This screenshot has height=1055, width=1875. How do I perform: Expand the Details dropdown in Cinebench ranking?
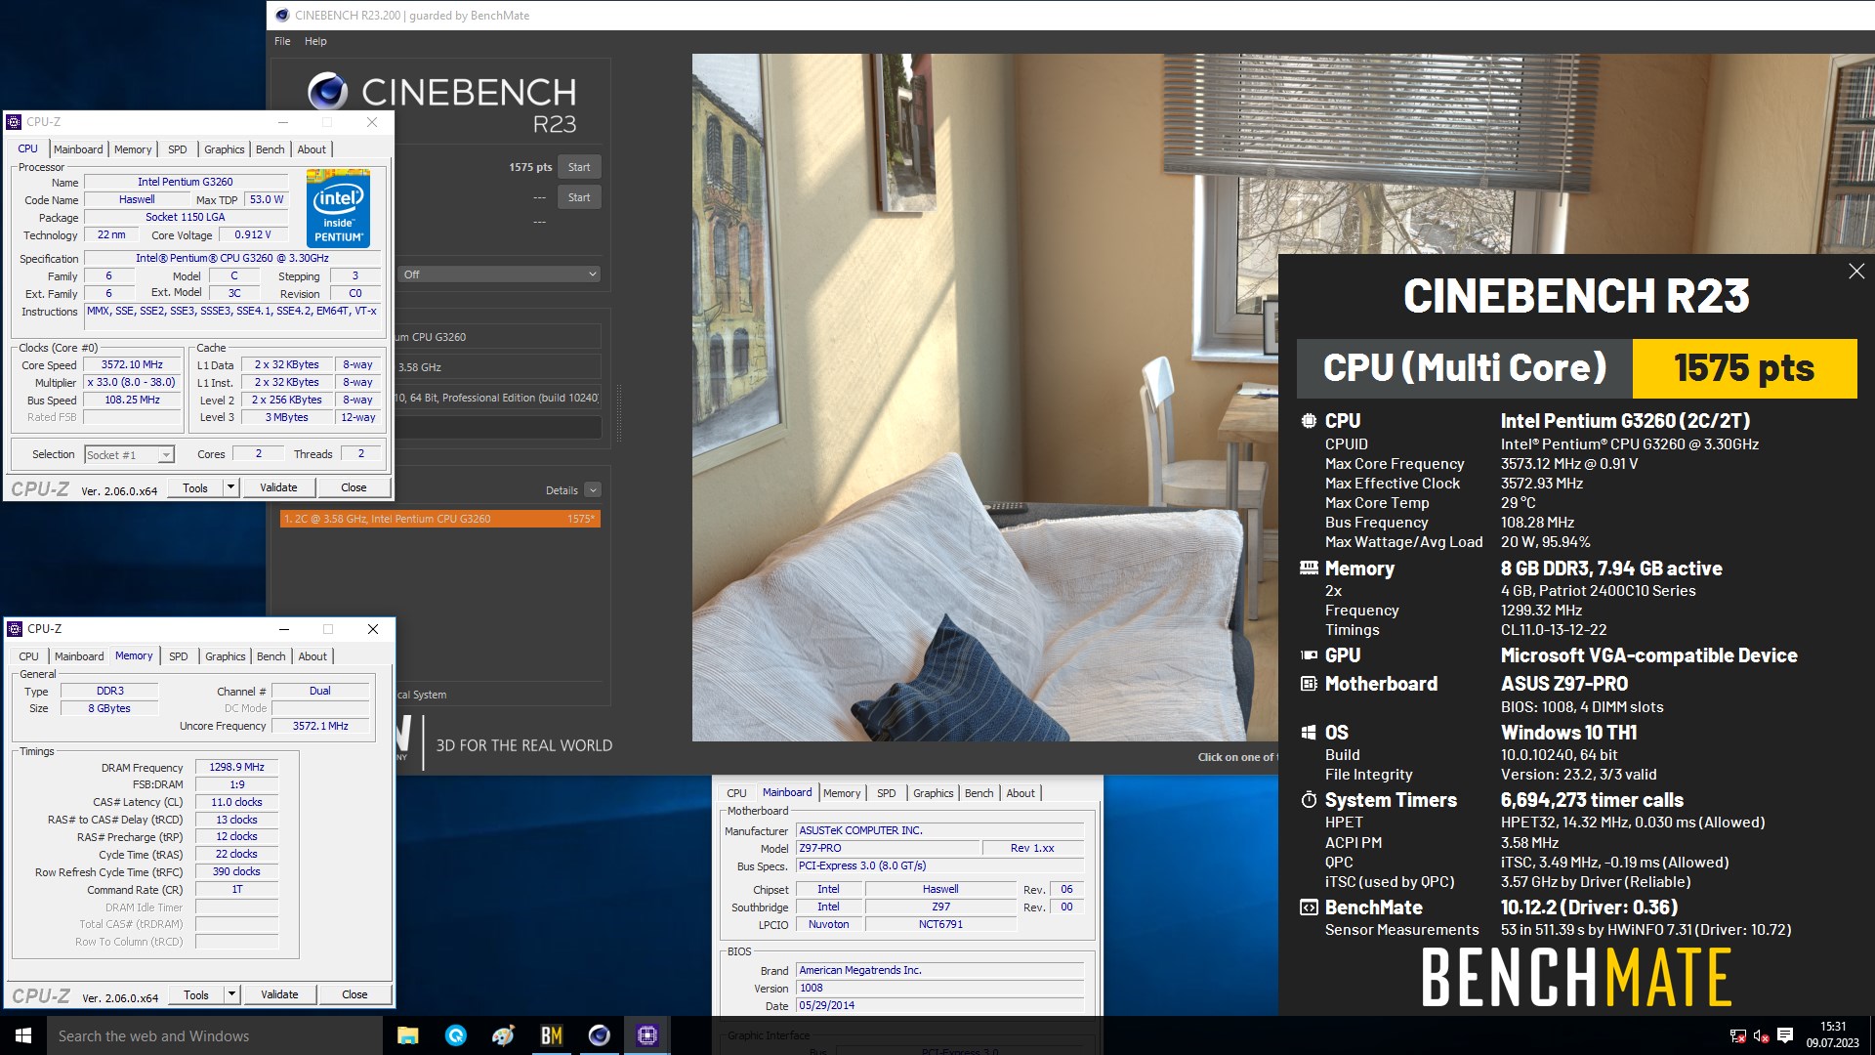click(593, 490)
